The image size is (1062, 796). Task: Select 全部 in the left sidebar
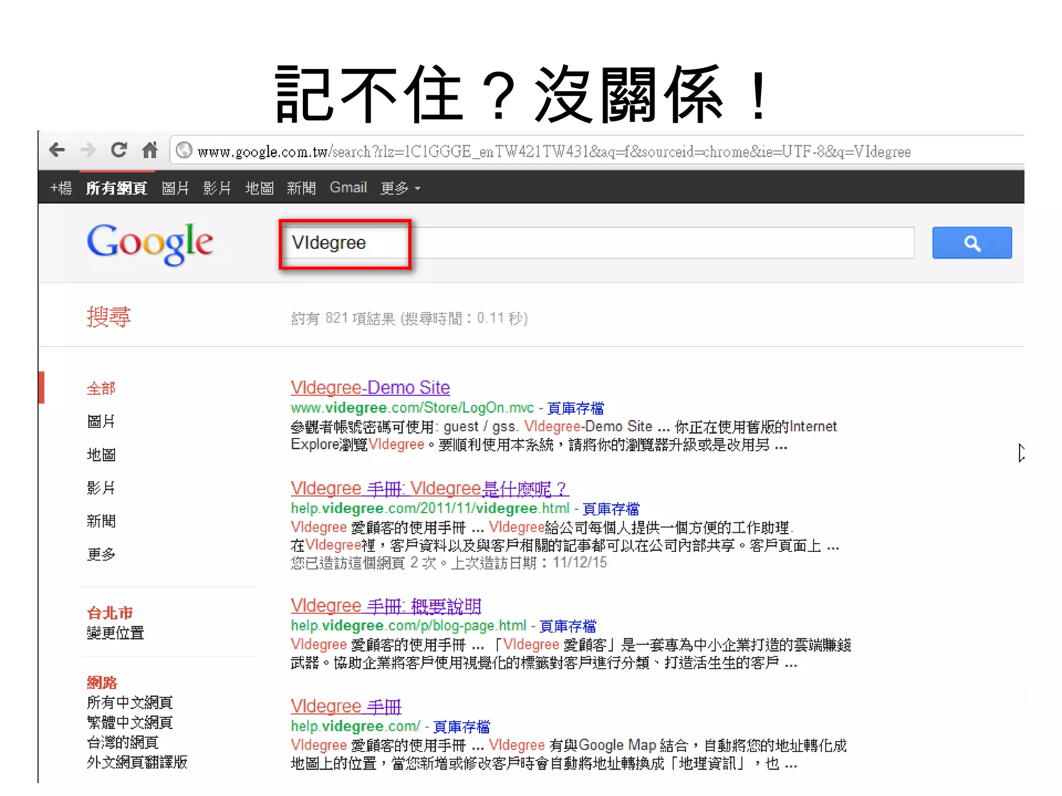point(101,388)
